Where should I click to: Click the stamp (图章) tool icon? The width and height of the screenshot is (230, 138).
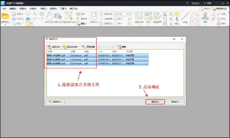pos(205,16)
